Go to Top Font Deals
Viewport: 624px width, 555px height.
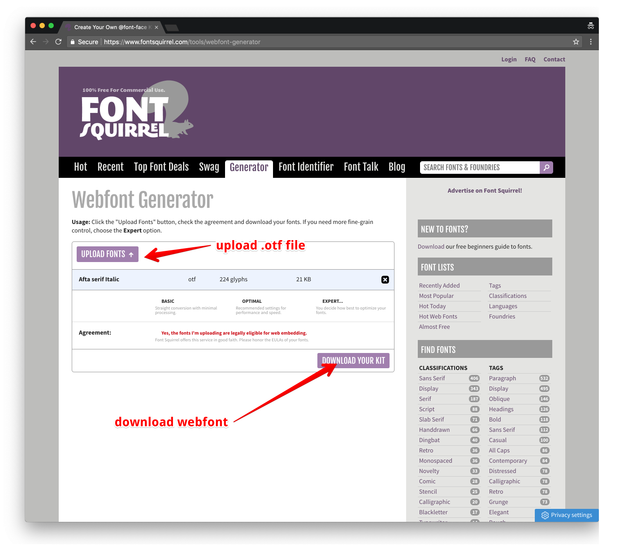[161, 167]
